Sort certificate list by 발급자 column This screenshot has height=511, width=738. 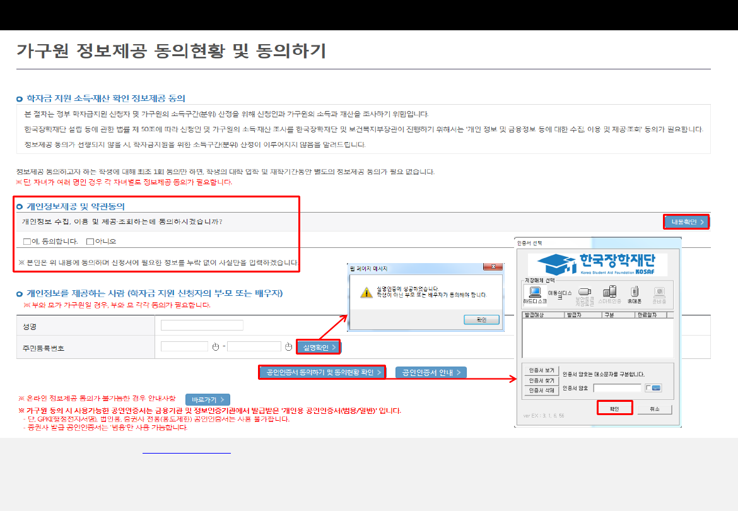pyautogui.click(x=583, y=315)
